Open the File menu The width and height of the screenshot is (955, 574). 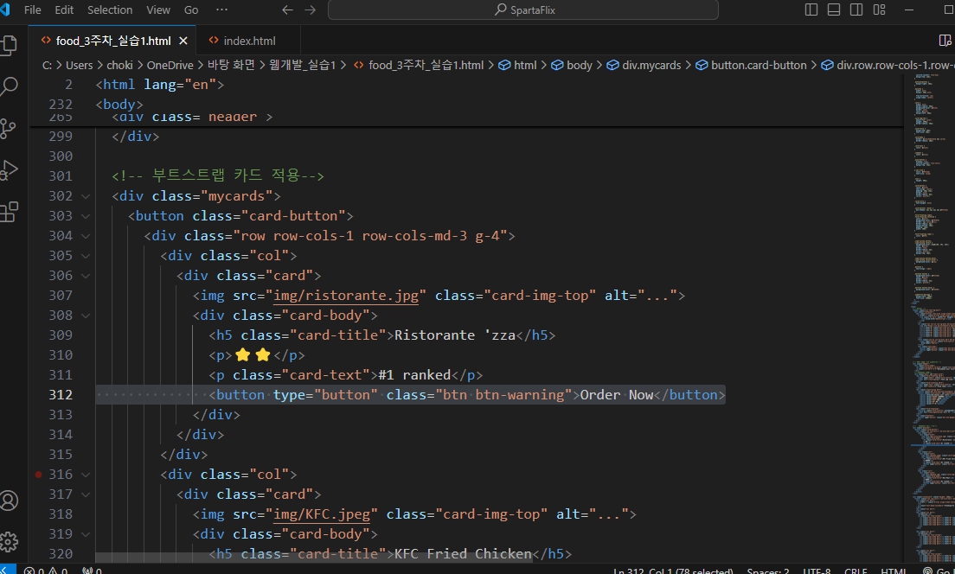coord(32,10)
